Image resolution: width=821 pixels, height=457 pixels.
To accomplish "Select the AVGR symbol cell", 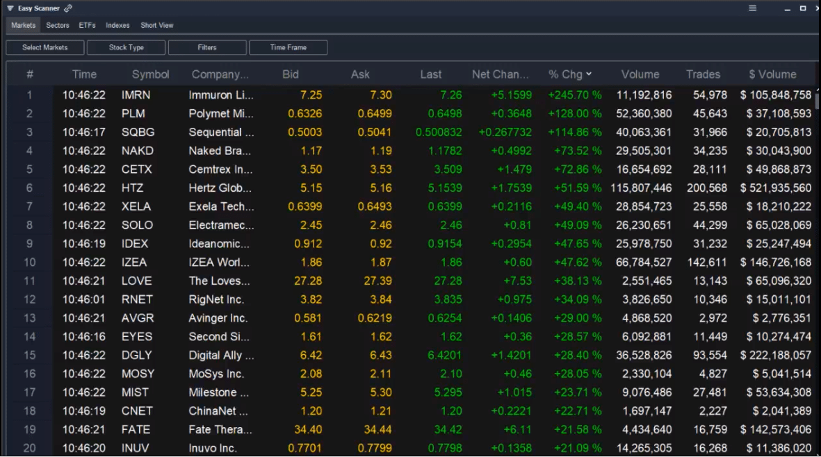I will click(x=138, y=318).
